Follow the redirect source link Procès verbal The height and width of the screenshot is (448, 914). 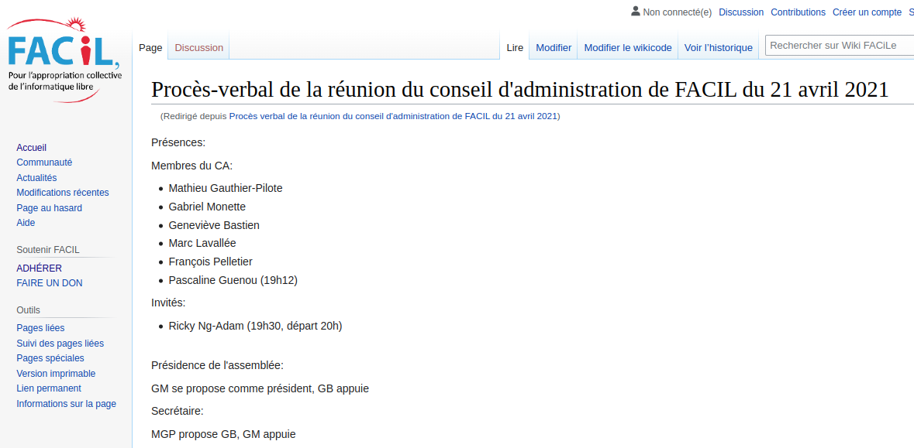point(393,116)
